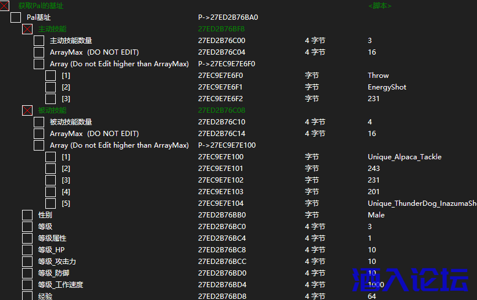Click the <脚本> value of the script entry
477x300 pixels.
click(x=380, y=6)
